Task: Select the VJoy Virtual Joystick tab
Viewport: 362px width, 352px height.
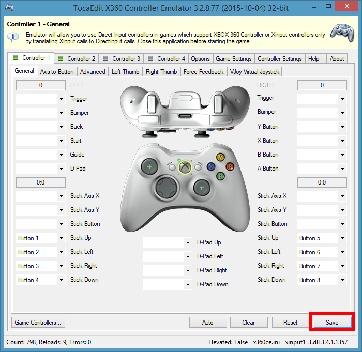Action: coord(254,72)
